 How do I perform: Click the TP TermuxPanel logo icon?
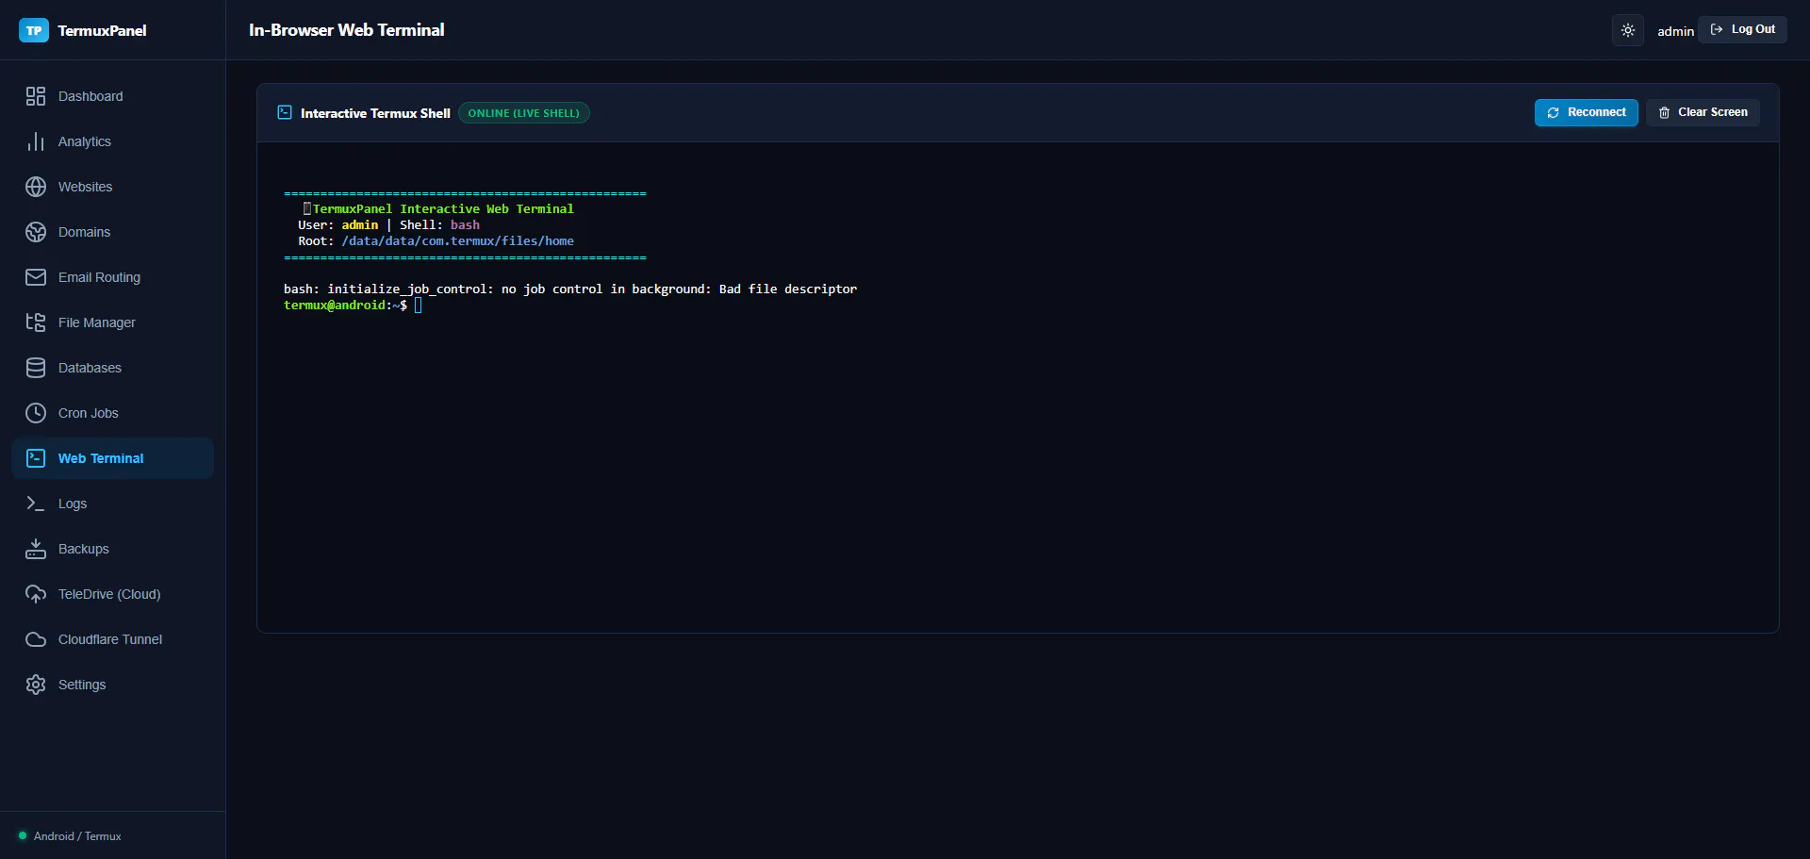(x=34, y=30)
